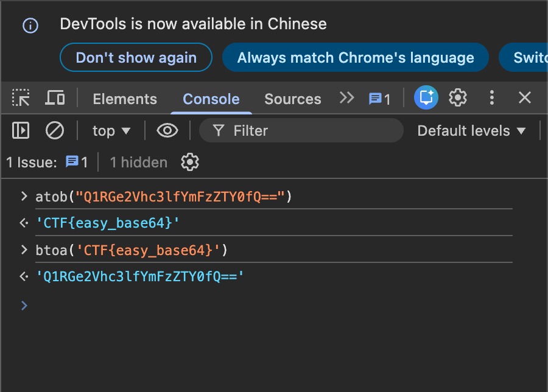The image size is (548, 392).
Task: Open the issues settings gear icon
Action: [x=190, y=162]
